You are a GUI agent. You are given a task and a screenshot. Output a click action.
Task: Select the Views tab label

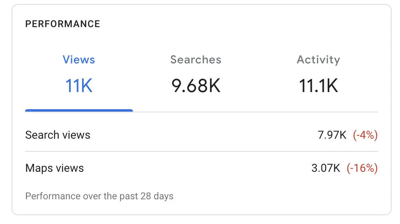79,60
